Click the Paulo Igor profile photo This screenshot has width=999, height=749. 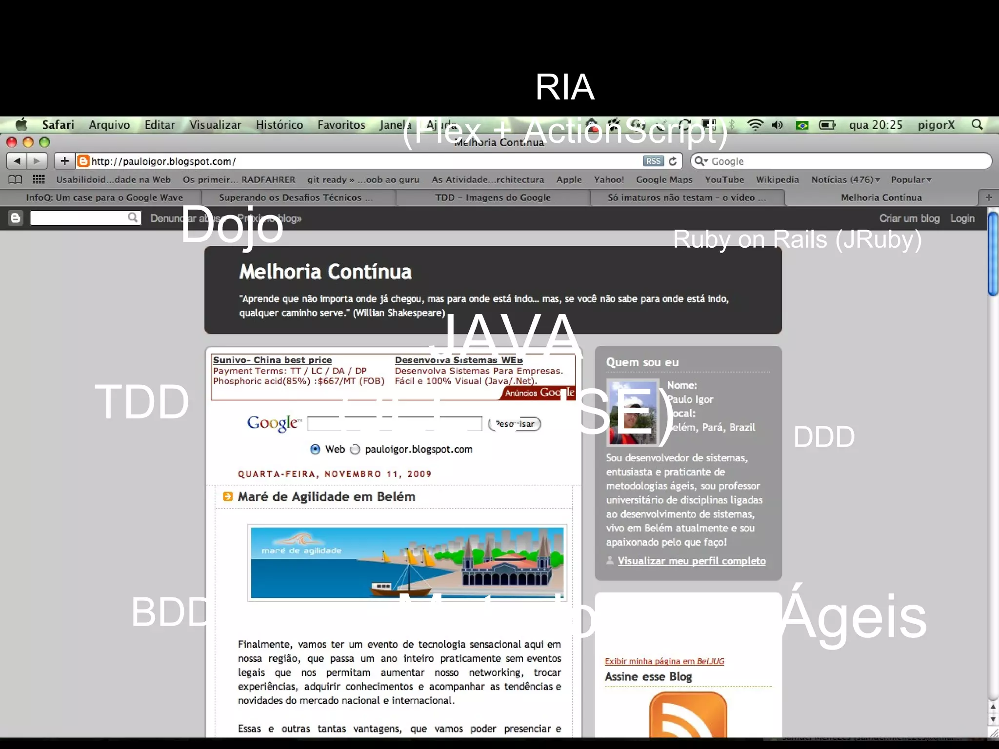[x=633, y=413]
